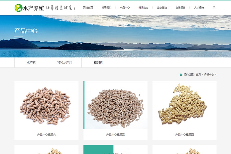Click the search magnifier icon in header
231x154 pixels.
coord(214,7)
